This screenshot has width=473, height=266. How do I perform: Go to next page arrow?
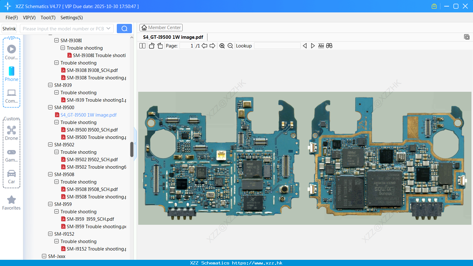coord(212,46)
